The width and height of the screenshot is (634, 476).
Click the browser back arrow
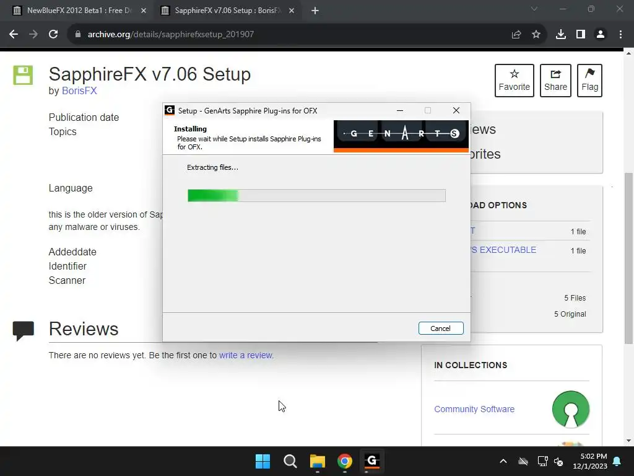pos(14,35)
